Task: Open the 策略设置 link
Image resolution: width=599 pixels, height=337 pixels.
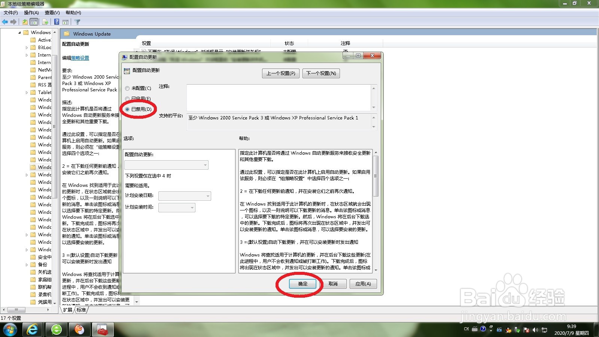Action: pyautogui.click(x=80, y=58)
